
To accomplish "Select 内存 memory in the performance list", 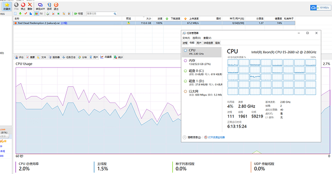I will click(x=202, y=62).
